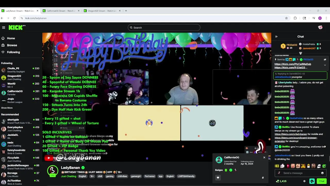The width and height of the screenshot is (330, 186).
Task: Switch to the CaliforniaOG Stream browser tab
Action: pyautogui.click(x=61, y=11)
